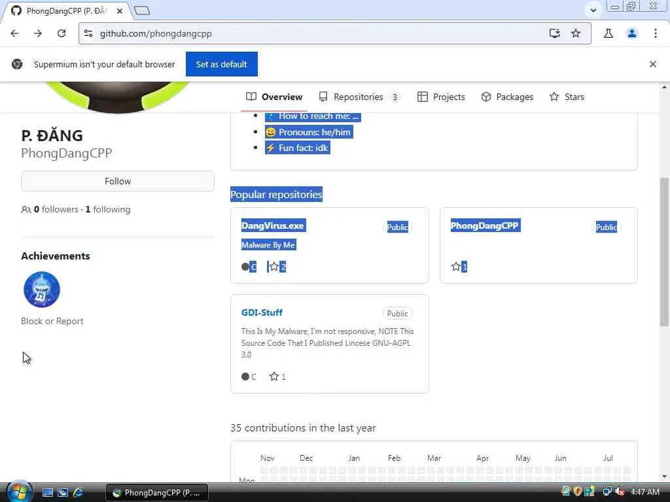Click the 'Malware By Me' description text
The image size is (670, 502).
[268, 245]
